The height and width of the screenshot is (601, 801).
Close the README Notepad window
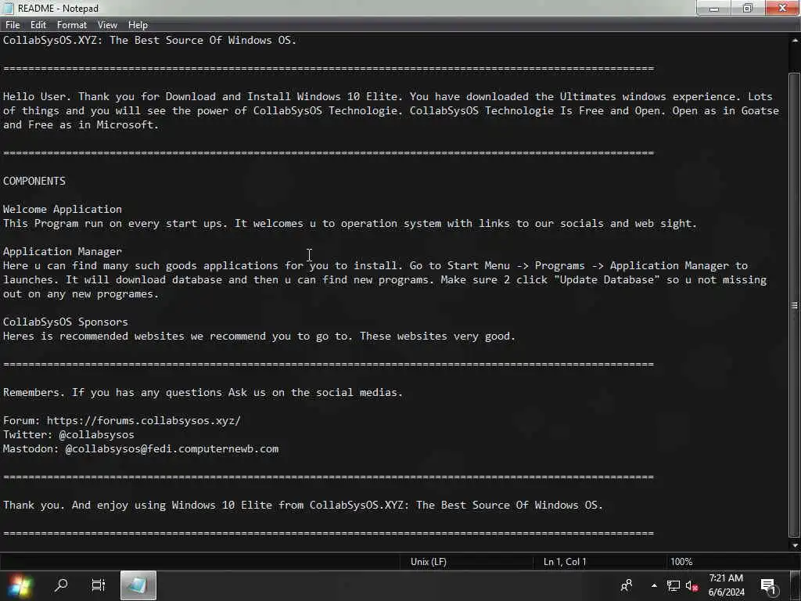pos(782,8)
